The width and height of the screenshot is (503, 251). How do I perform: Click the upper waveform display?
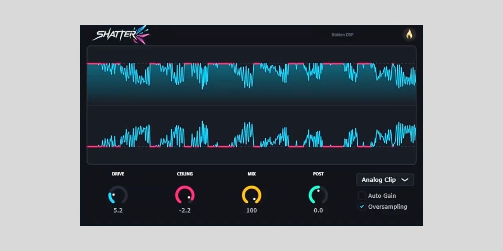tap(251, 75)
